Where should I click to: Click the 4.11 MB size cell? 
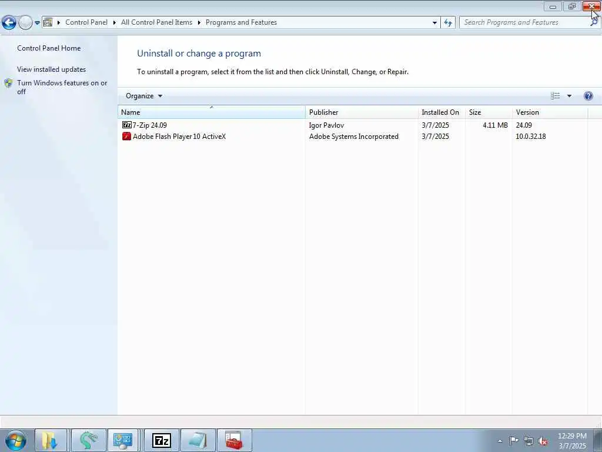(x=495, y=125)
